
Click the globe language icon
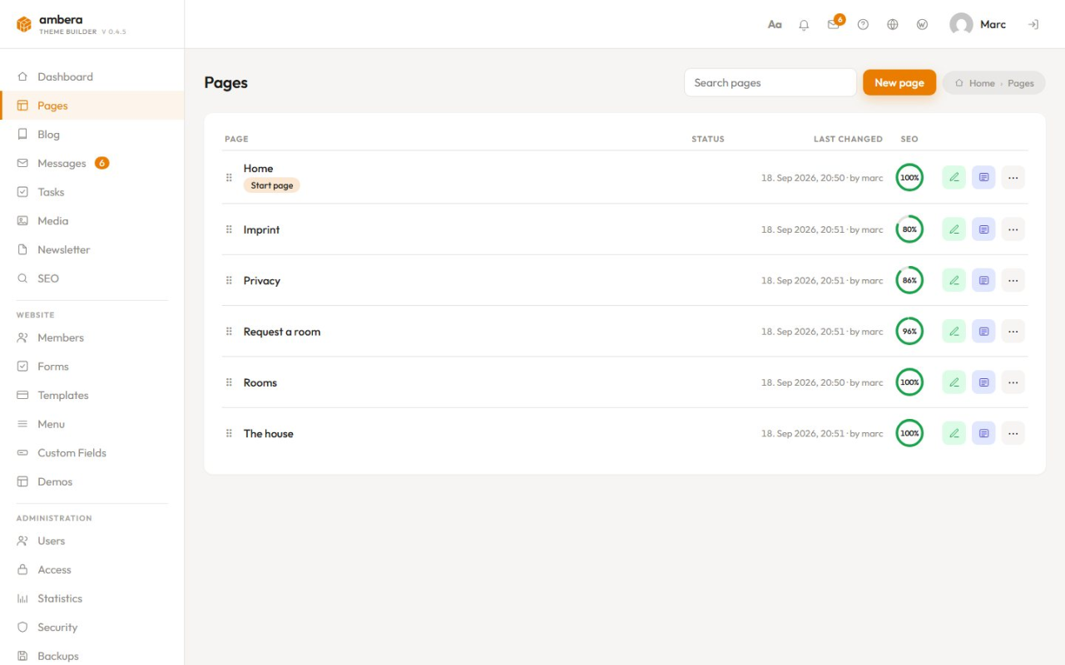pyautogui.click(x=893, y=25)
